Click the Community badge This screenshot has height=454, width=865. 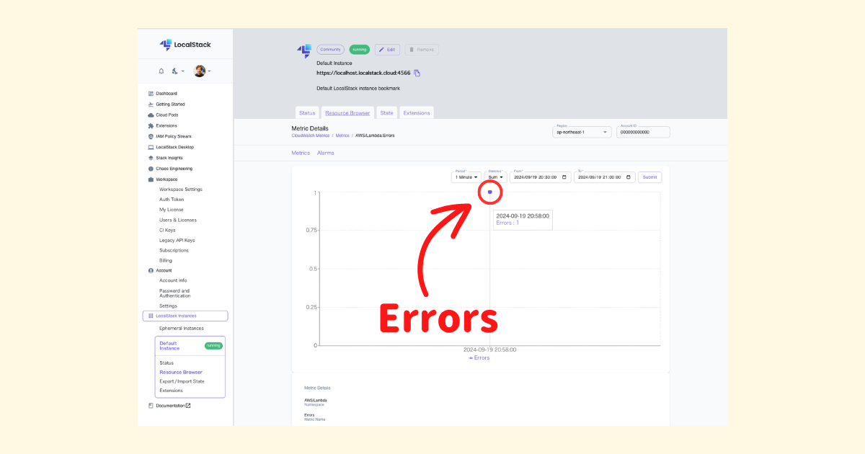(330, 50)
